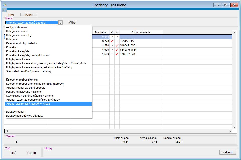241x160 pixels.
Task: Click the Export button
Action: (32, 153)
